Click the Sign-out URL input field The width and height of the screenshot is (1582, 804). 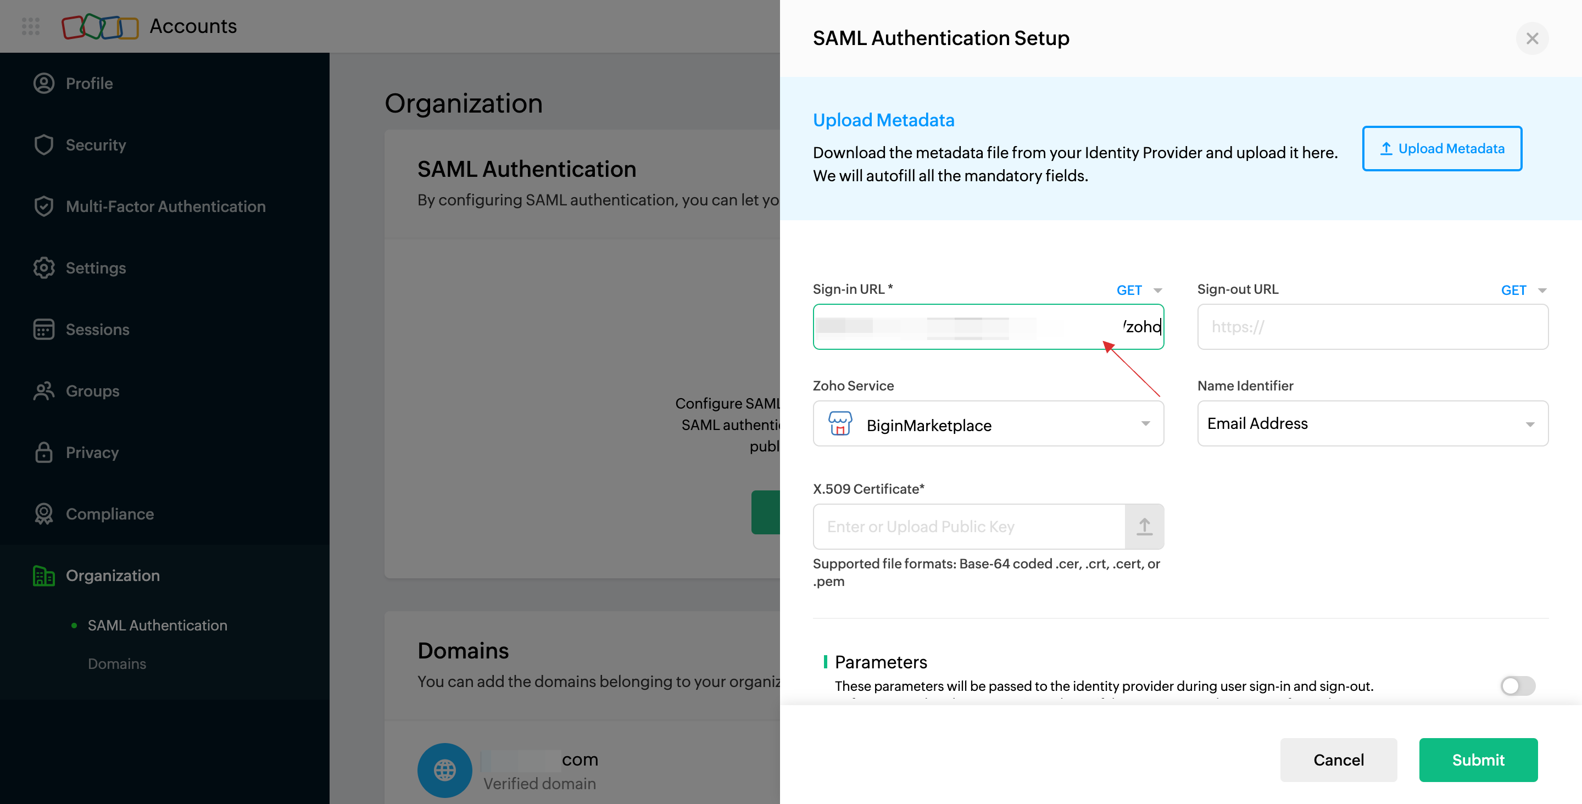coord(1372,326)
